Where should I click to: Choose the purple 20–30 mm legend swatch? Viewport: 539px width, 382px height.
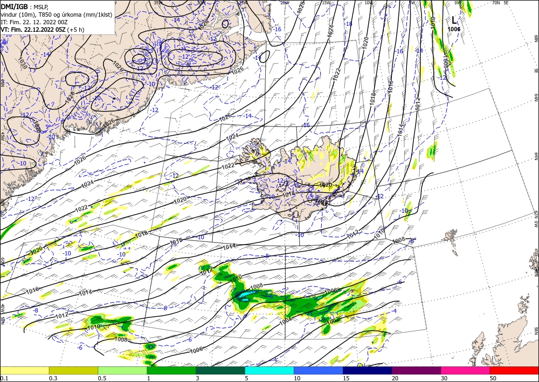pos(416,370)
